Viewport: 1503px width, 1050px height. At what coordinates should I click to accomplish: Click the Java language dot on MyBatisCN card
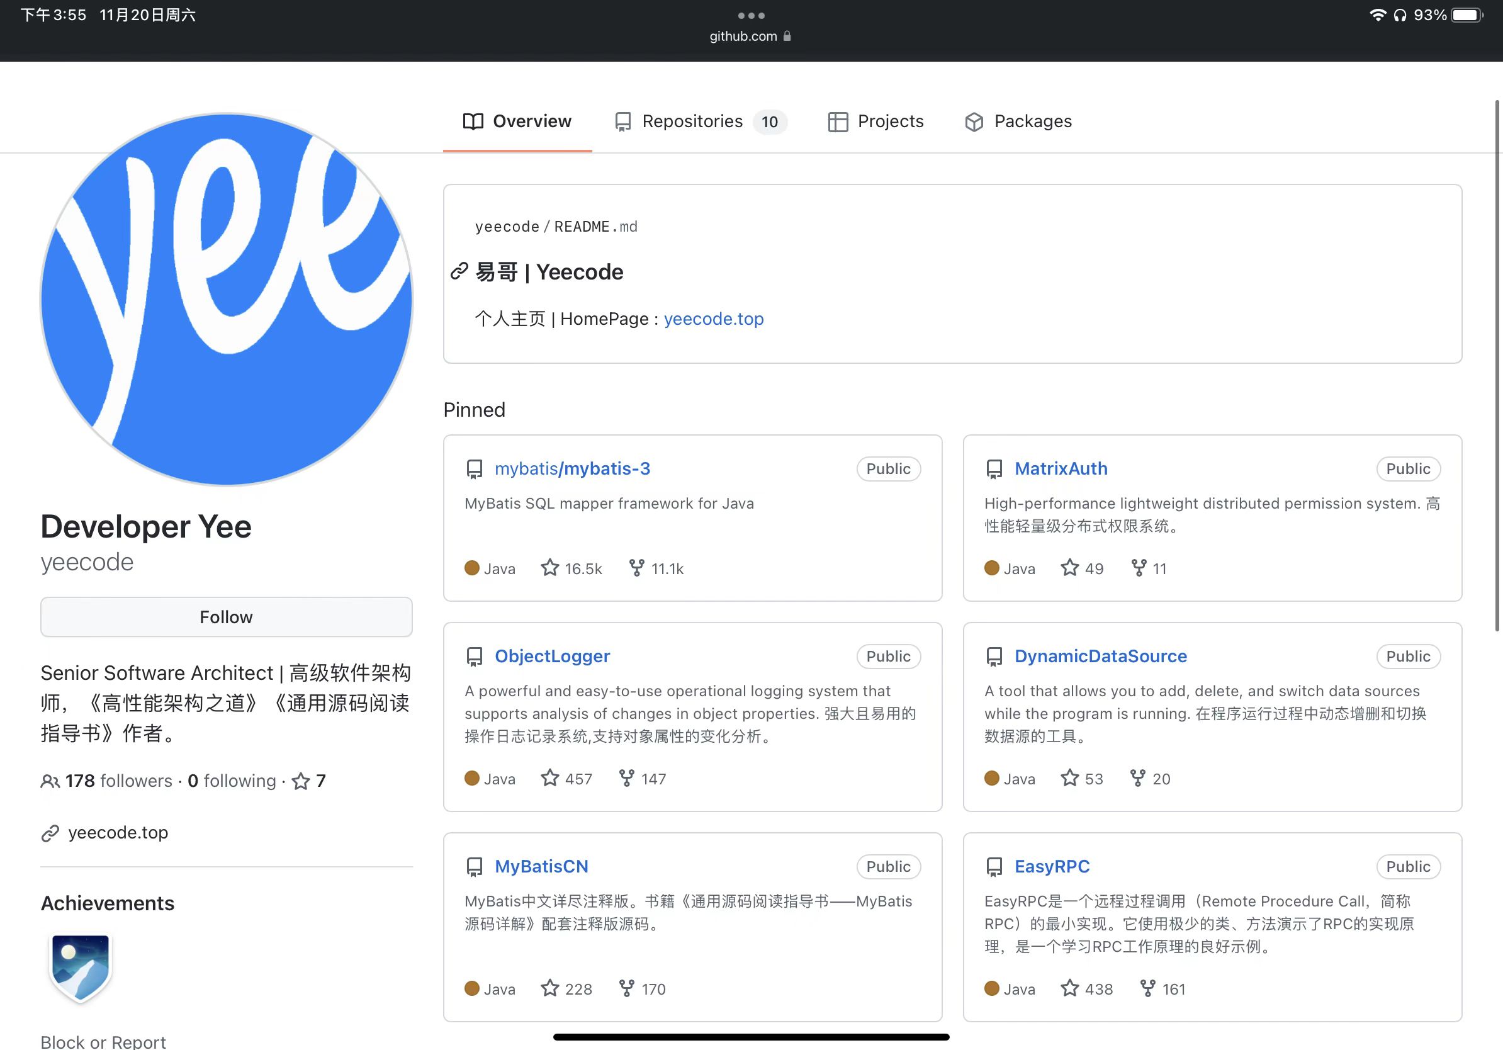point(472,988)
